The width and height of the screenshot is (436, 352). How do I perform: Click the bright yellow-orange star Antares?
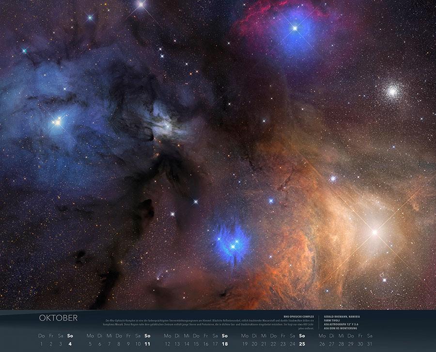point(374,232)
